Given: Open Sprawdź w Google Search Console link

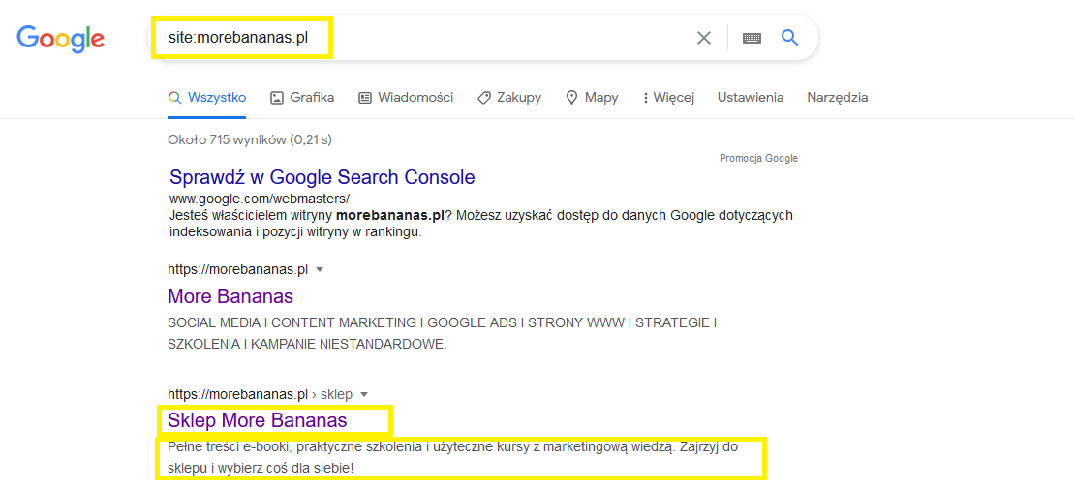Looking at the screenshot, I should coord(322,177).
